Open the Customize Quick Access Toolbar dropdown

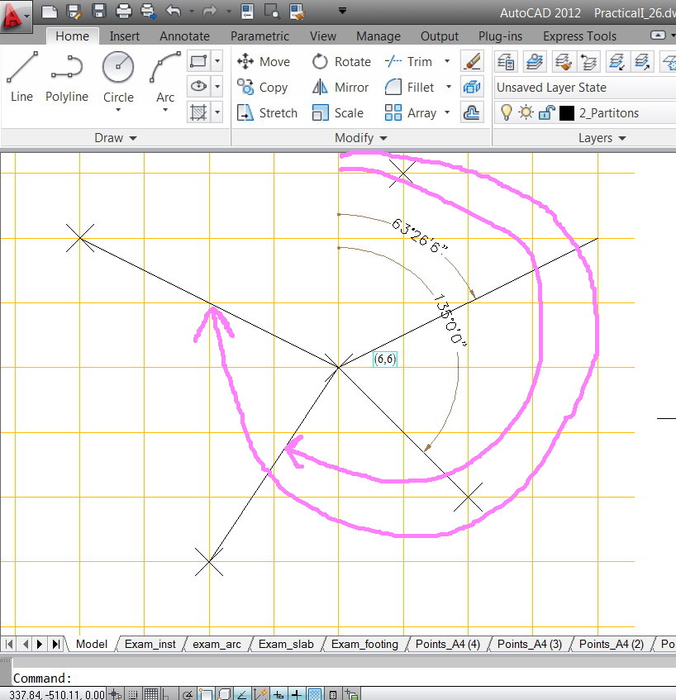pos(342,11)
